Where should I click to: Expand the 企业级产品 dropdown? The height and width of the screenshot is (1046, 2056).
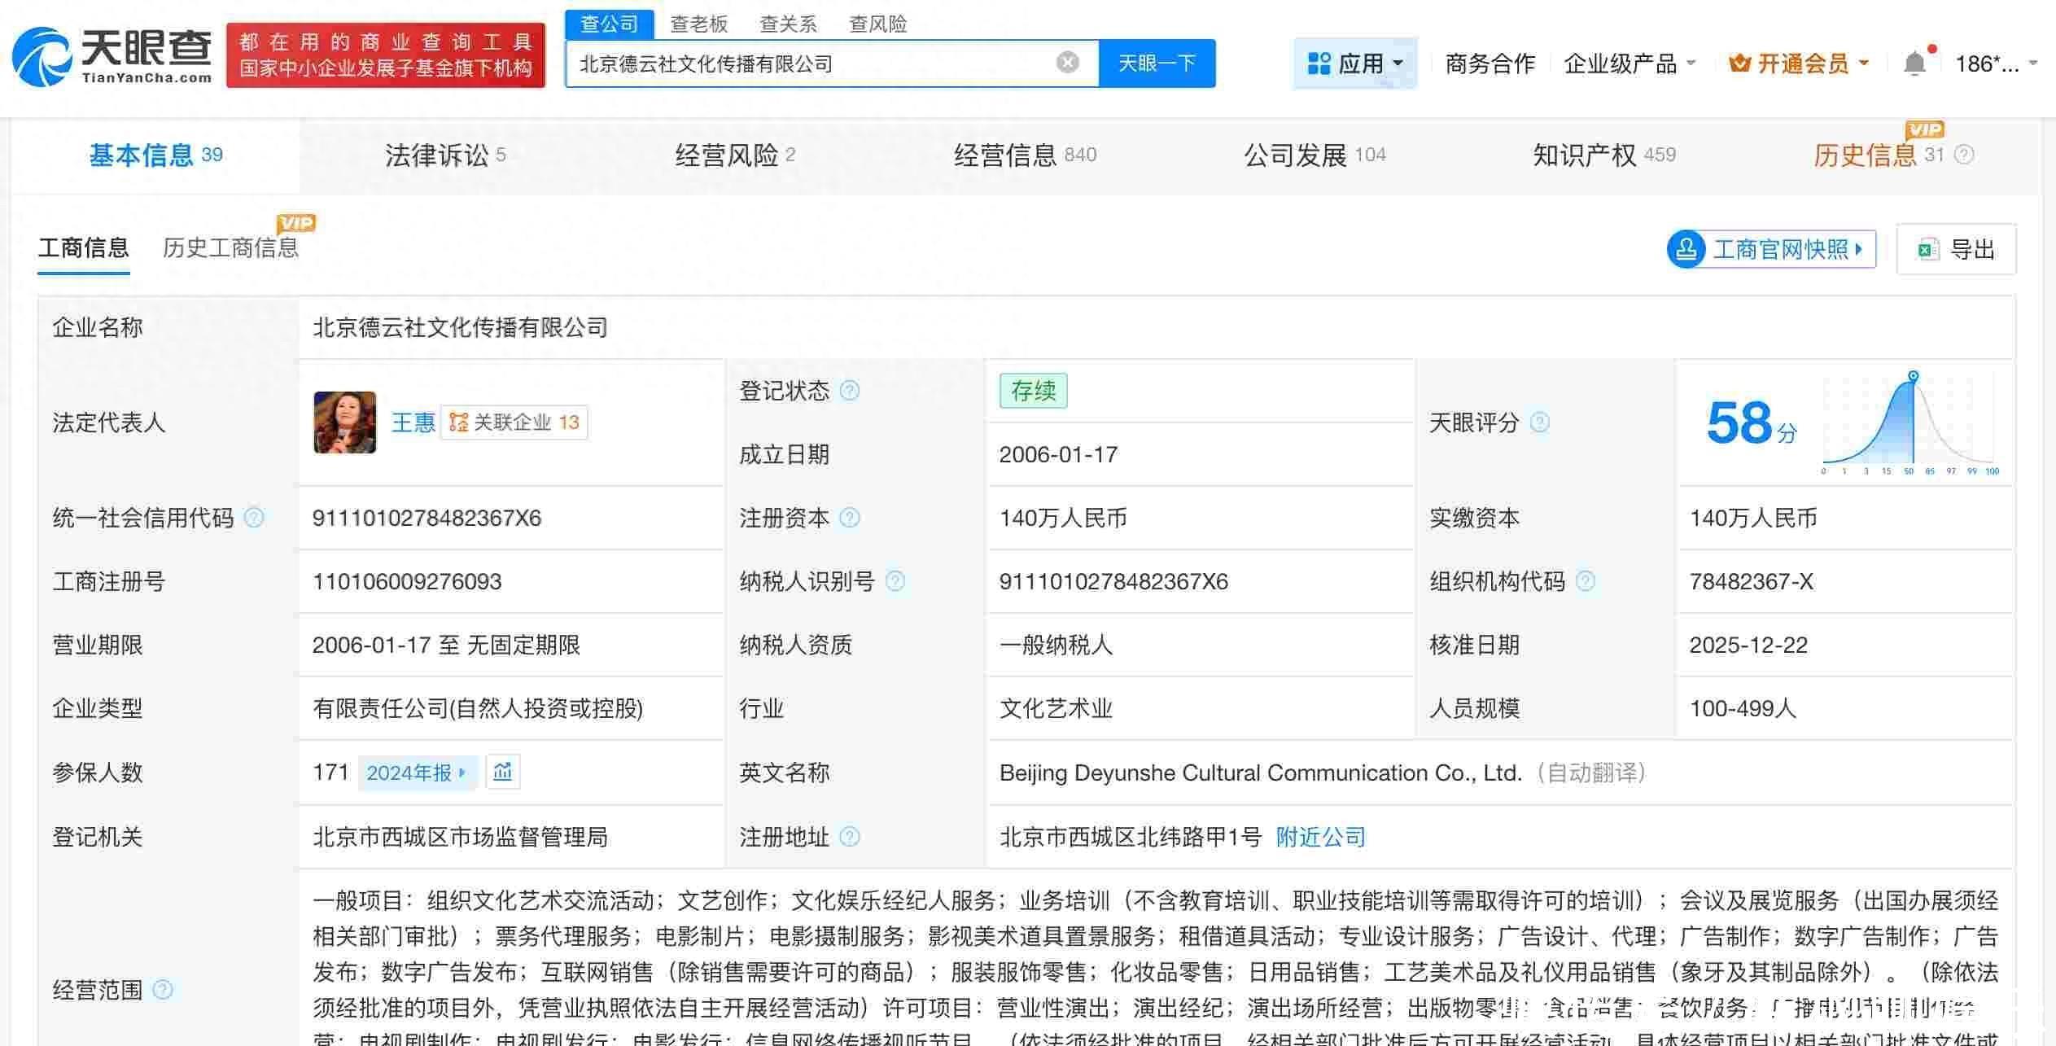tap(1629, 63)
